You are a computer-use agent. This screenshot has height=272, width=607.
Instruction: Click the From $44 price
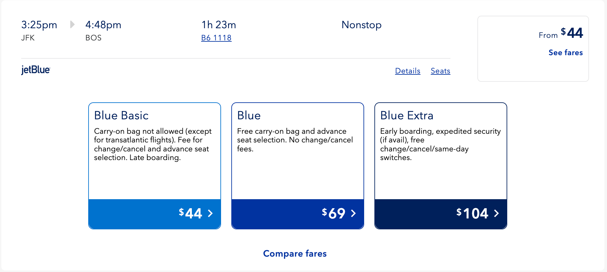point(560,33)
